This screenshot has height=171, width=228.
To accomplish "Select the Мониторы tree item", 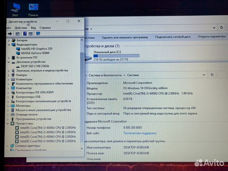I will pyautogui.click(x=23, y=106).
